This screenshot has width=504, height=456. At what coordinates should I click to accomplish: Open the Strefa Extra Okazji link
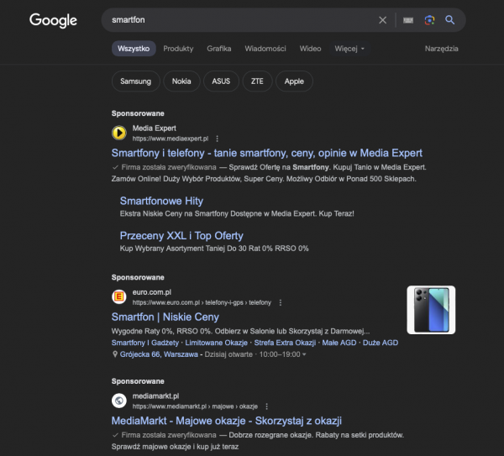point(285,343)
